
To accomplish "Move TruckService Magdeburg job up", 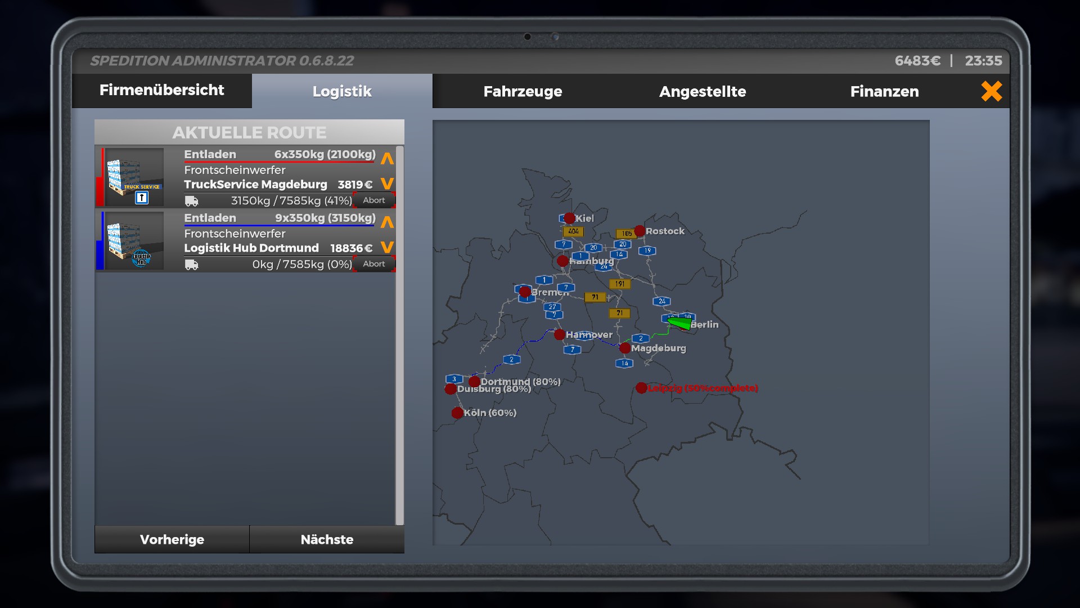I will (387, 159).
